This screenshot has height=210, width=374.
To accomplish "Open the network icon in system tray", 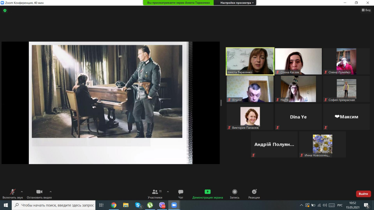I will 319,205.
